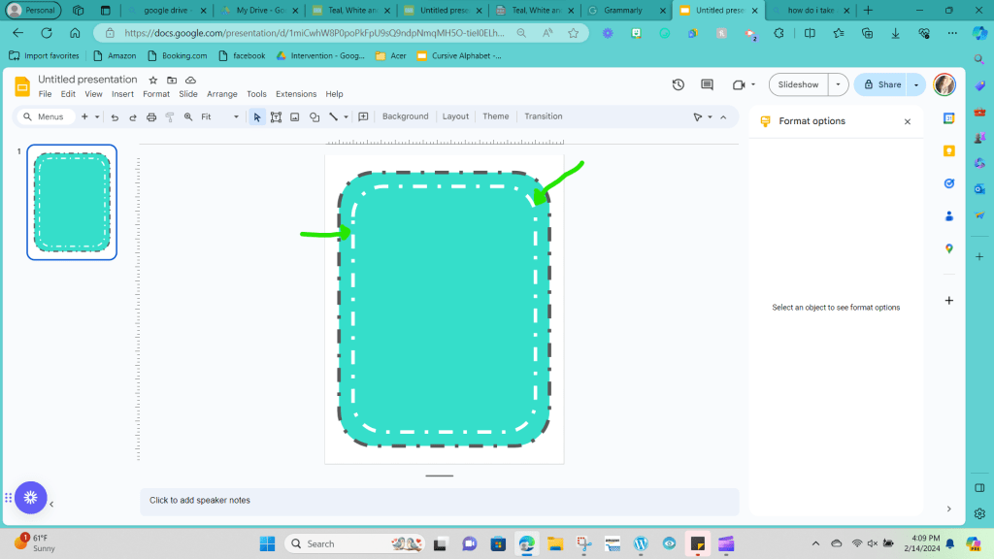Select the Text box tool
This screenshot has height=559, width=994.
pos(276,116)
